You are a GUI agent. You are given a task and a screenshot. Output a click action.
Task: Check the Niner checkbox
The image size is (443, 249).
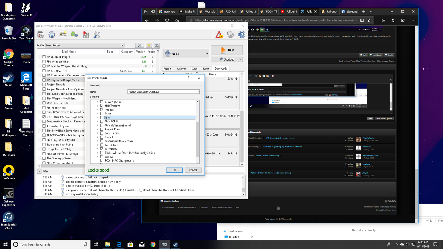point(102,118)
